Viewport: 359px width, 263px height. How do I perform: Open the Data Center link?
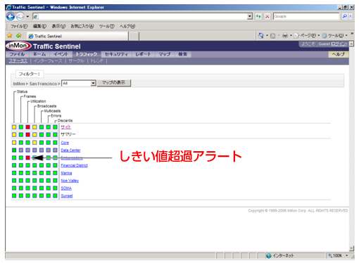click(x=70, y=150)
